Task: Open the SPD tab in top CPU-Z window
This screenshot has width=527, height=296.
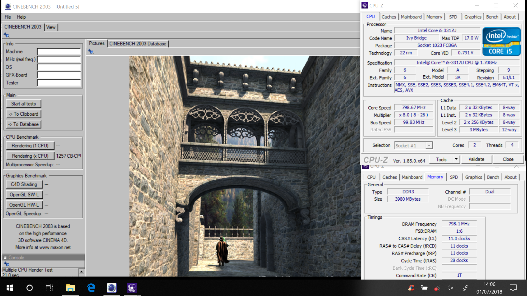Action: pos(453,17)
